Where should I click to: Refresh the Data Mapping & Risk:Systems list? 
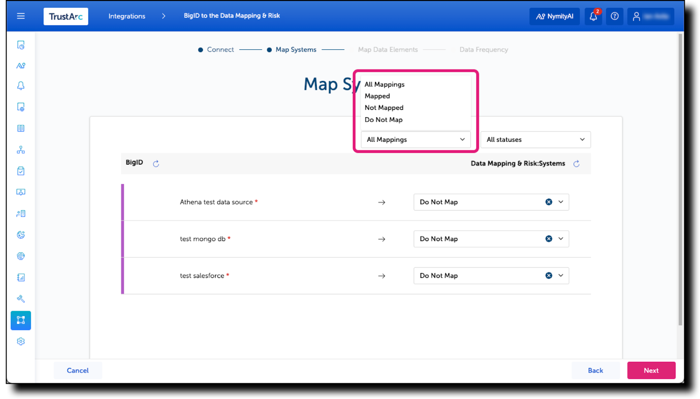click(x=576, y=163)
